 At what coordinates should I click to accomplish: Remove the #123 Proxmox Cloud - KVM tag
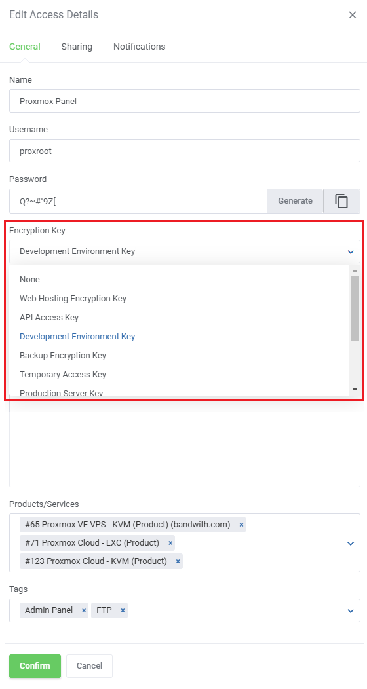tap(178, 561)
